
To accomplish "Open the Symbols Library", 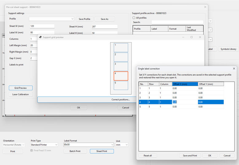I will coord(228,49).
